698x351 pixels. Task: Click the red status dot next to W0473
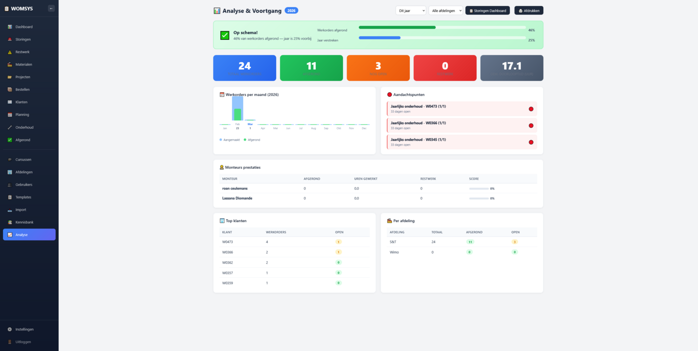531,109
